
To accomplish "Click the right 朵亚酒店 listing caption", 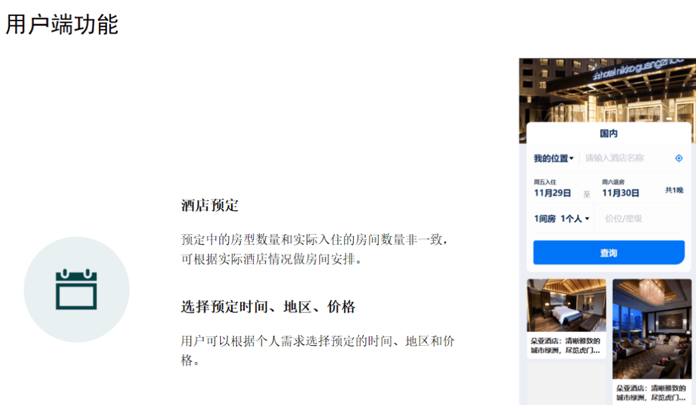I will tap(651, 392).
